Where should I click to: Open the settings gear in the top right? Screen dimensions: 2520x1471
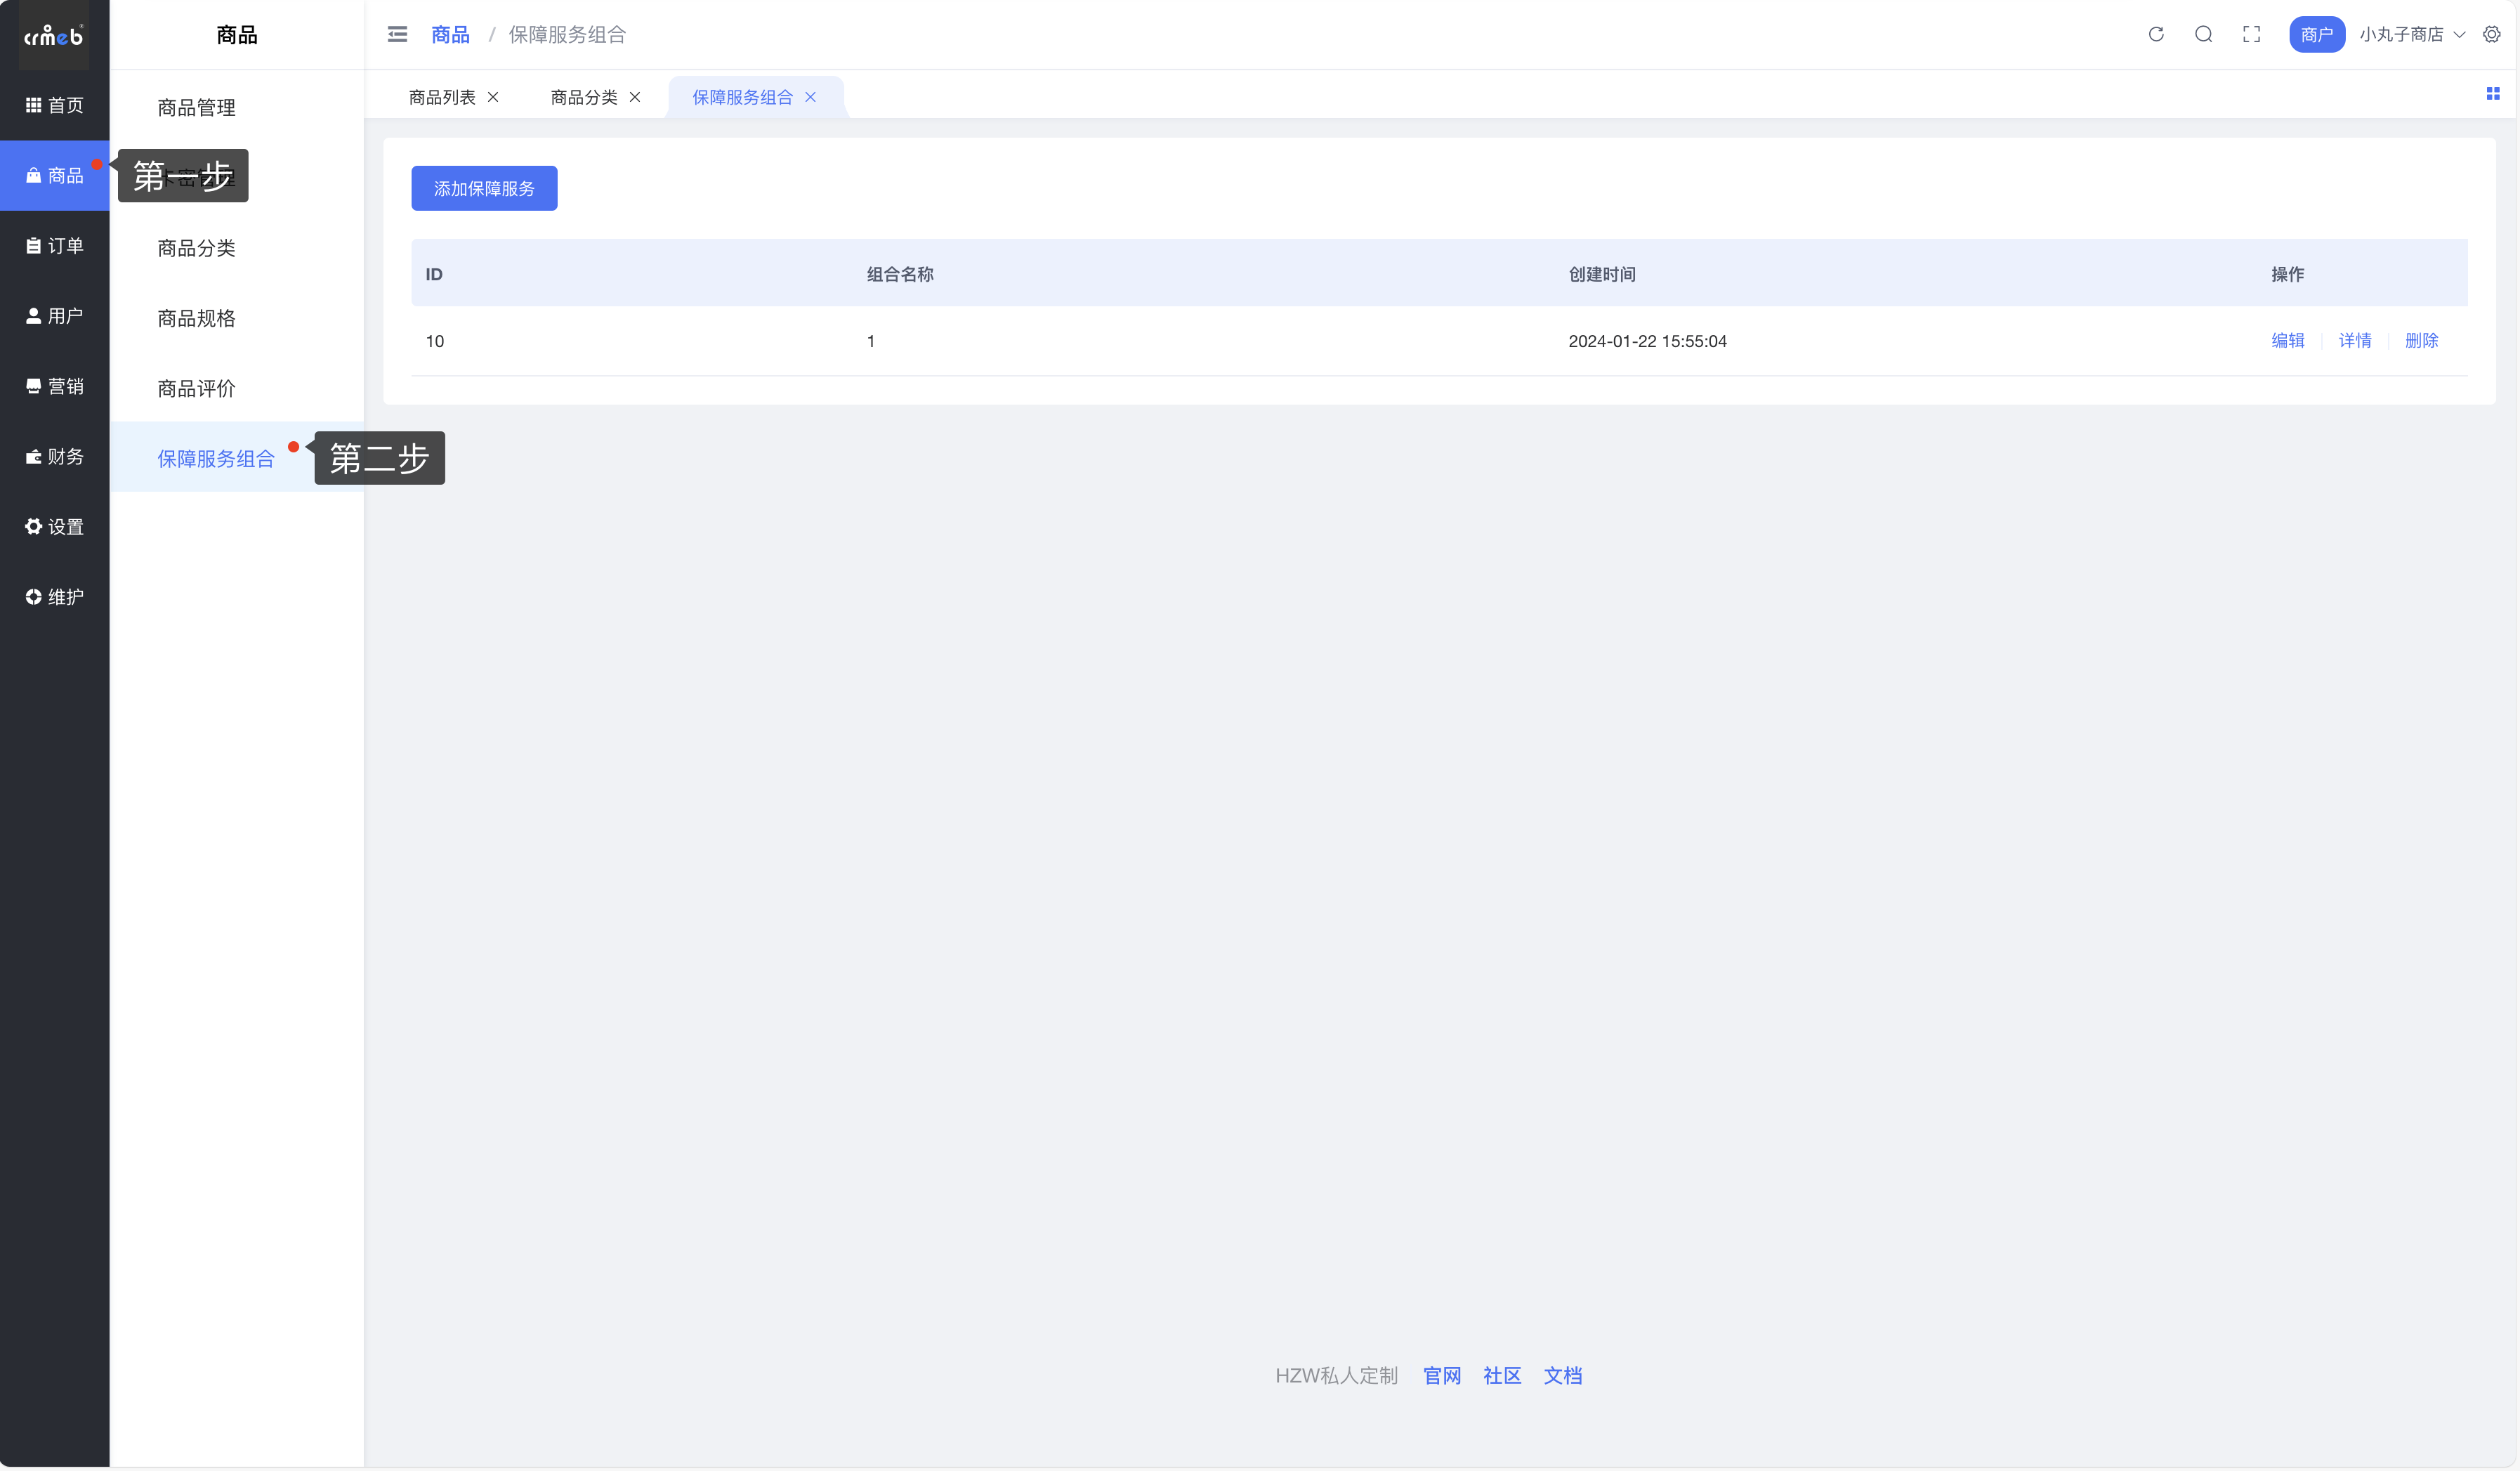pos(2491,34)
